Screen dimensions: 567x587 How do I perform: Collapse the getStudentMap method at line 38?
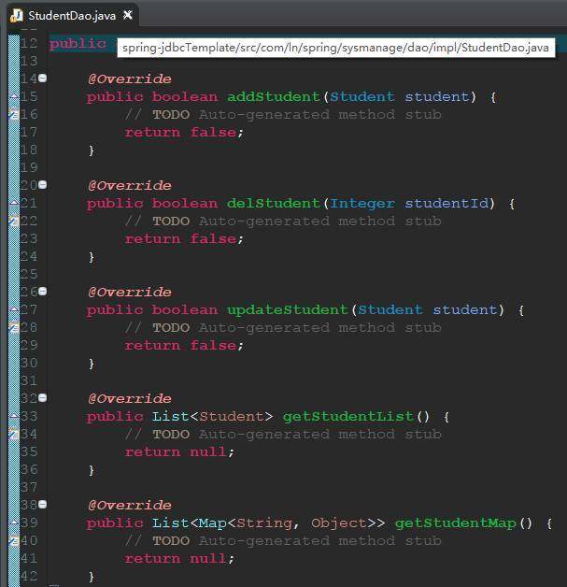(43, 504)
